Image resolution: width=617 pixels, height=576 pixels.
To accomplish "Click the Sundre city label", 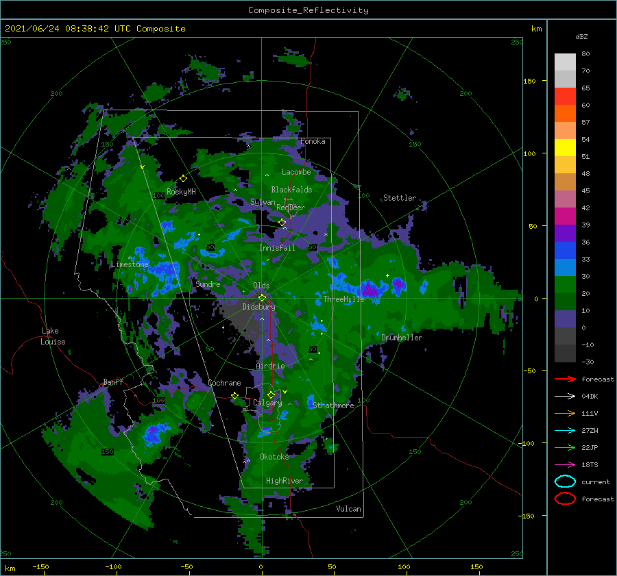I will (208, 284).
